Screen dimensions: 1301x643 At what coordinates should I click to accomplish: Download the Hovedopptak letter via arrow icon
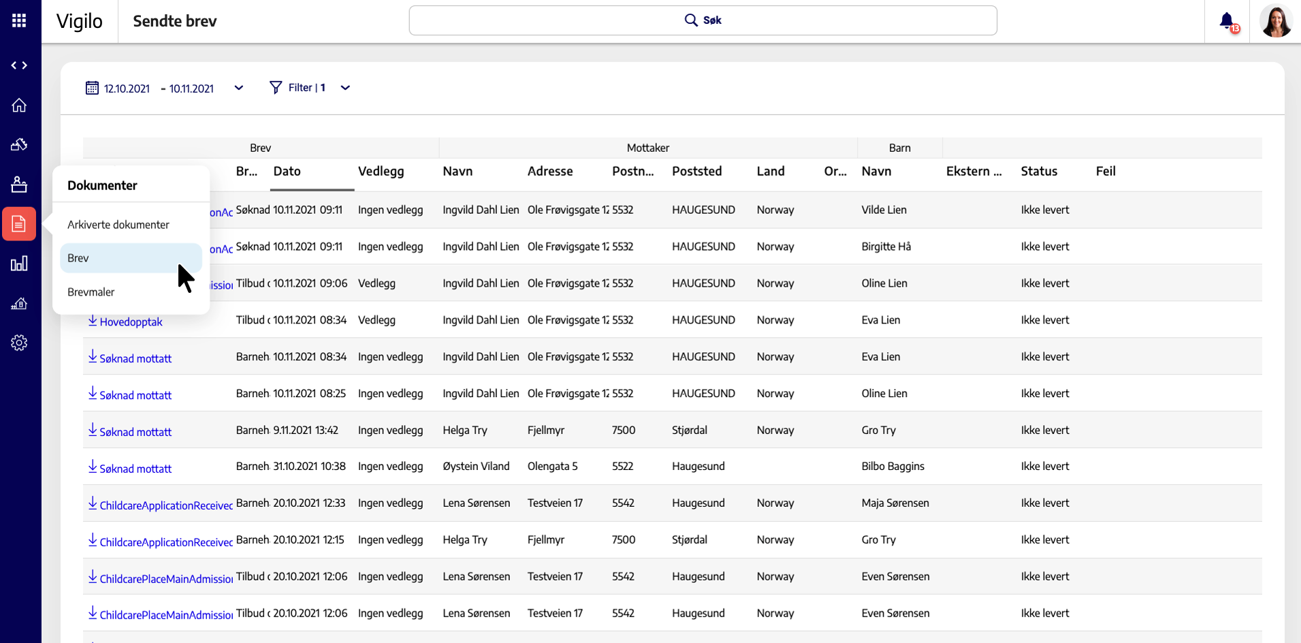click(93, 320)
